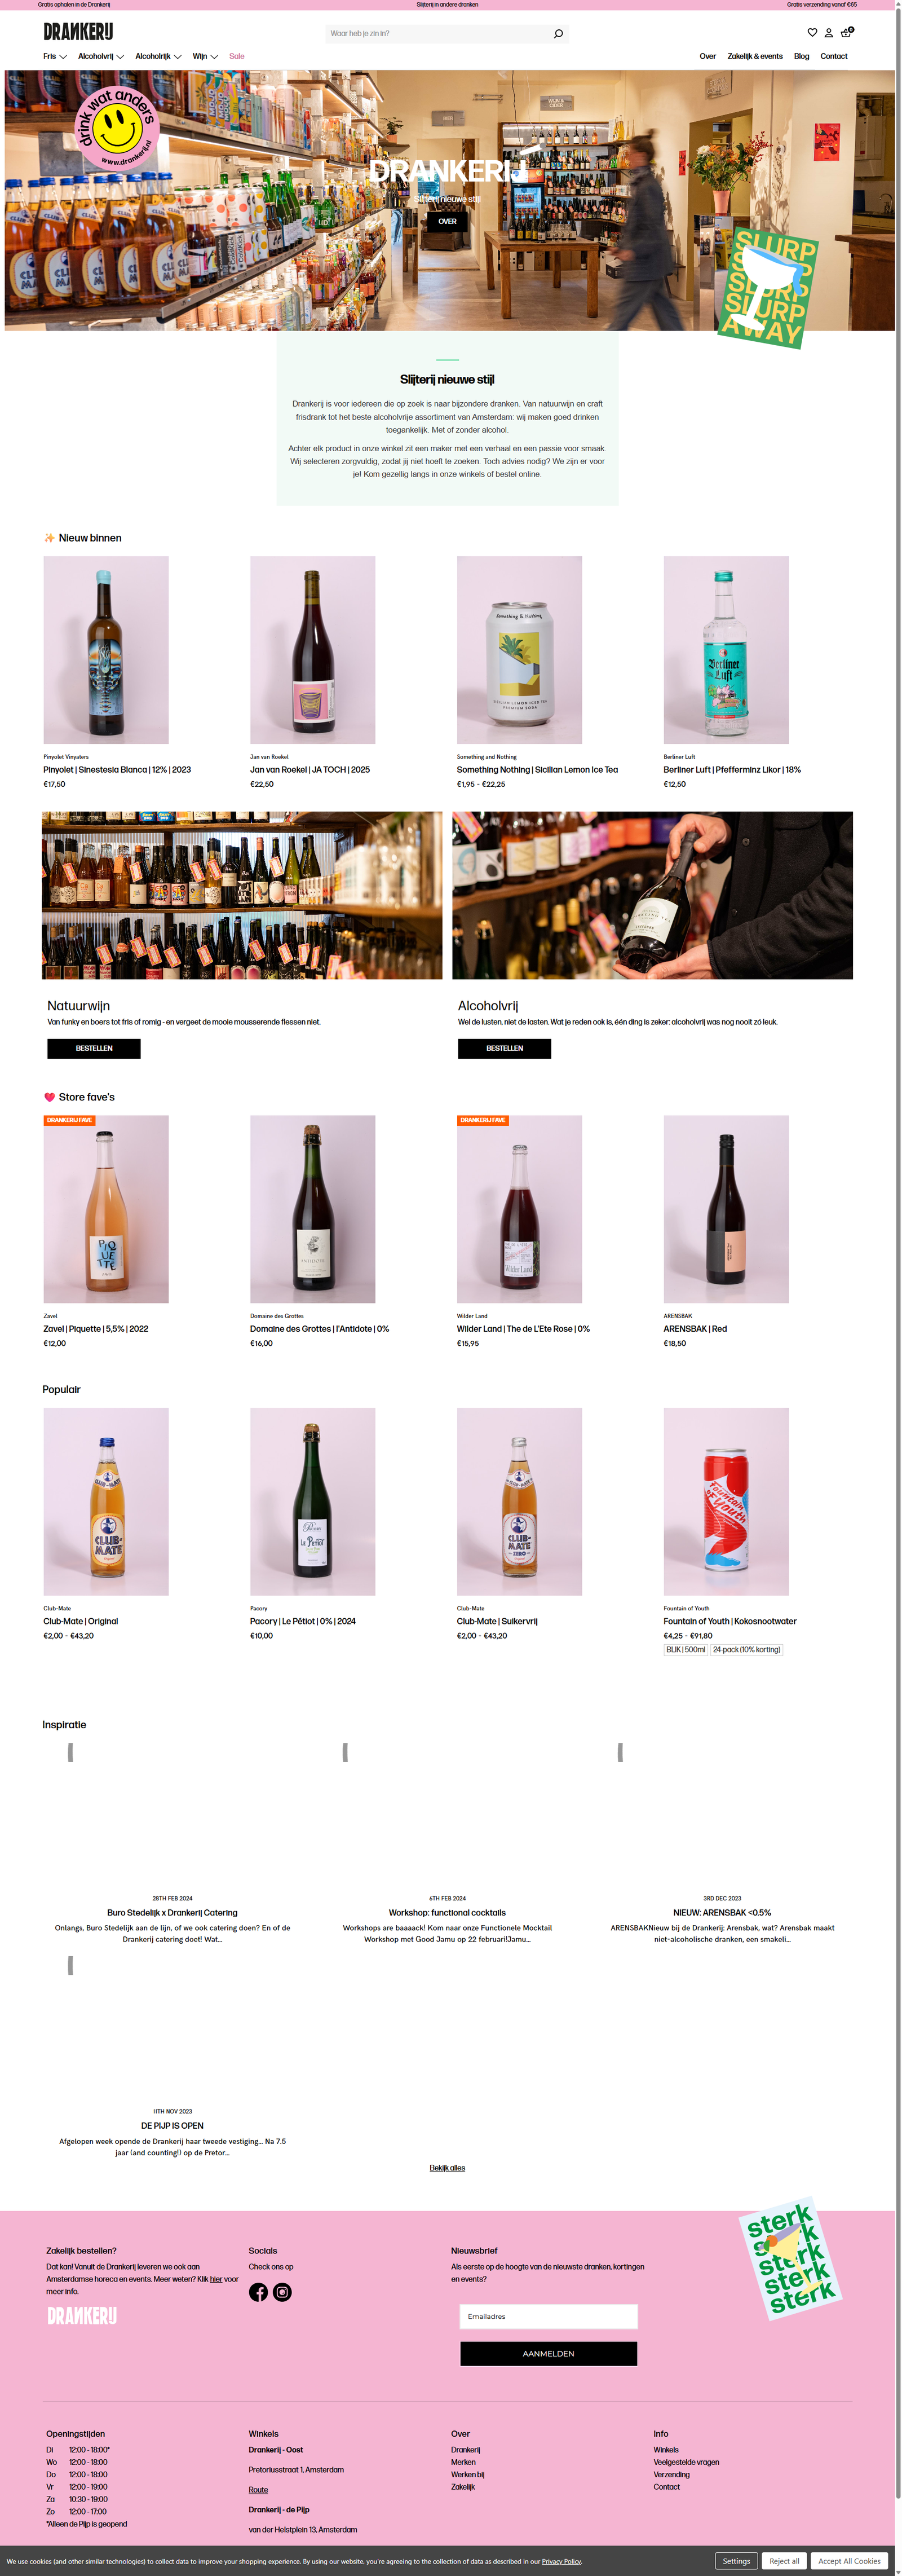902x2576 pixels.
Task: Open the Instagram social icon
Action: [x=282, y=2292]
